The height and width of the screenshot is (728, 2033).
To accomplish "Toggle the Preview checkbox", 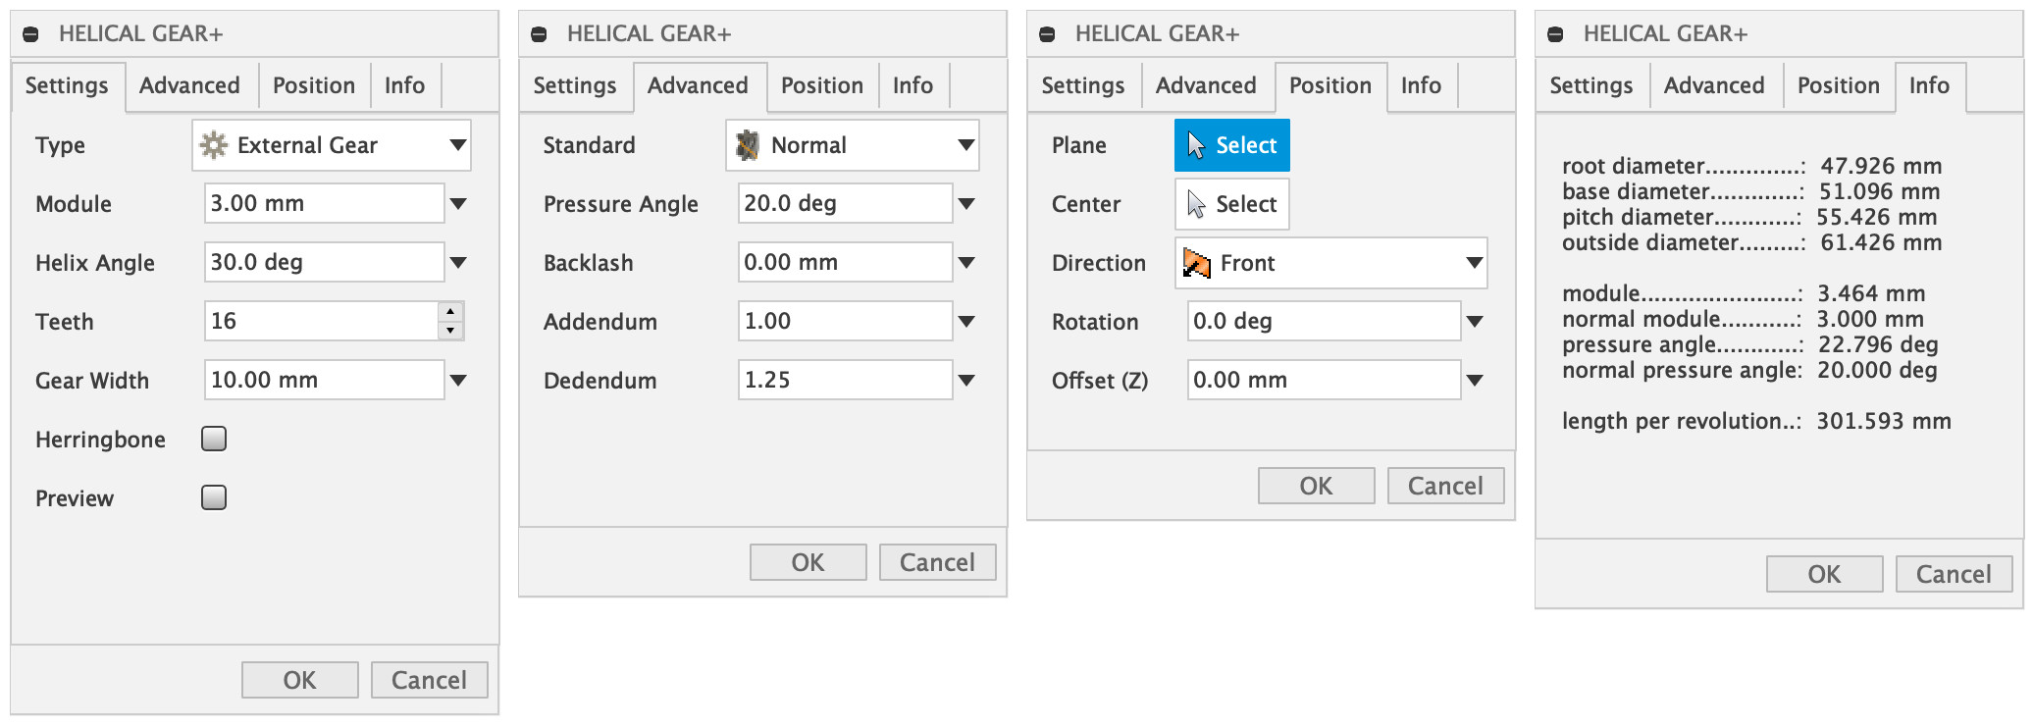I will 214,497.
